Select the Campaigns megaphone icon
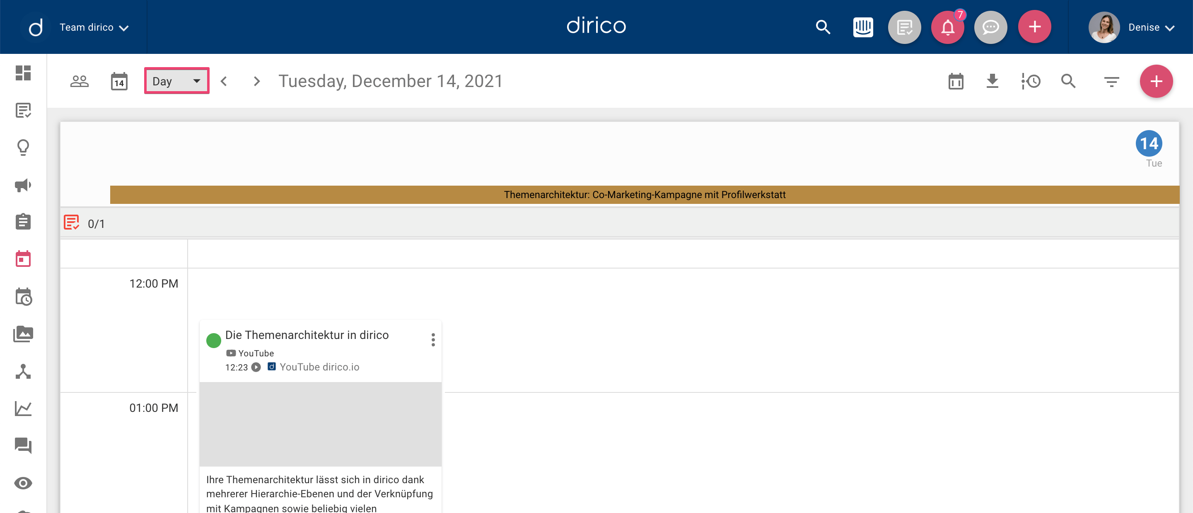Image resolution: width=1193 pixels, height=513 pixels. click(24, 185)
